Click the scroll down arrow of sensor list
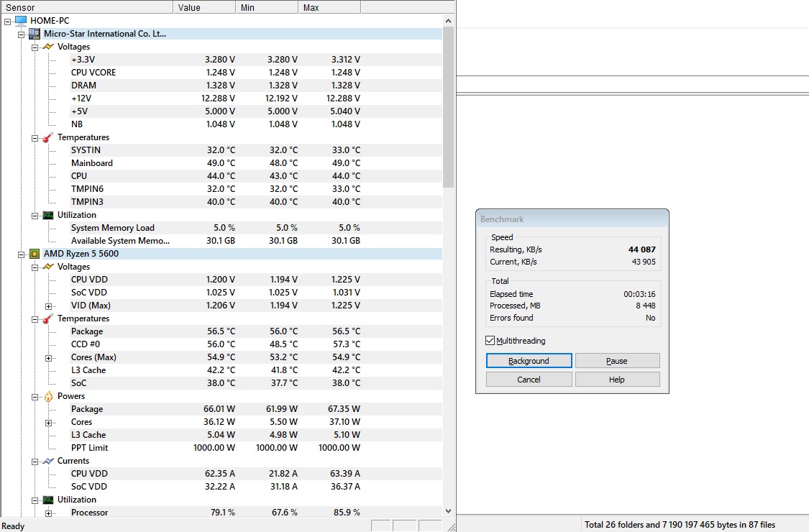The height and width of the screenshot is (532, 809). 449,510
